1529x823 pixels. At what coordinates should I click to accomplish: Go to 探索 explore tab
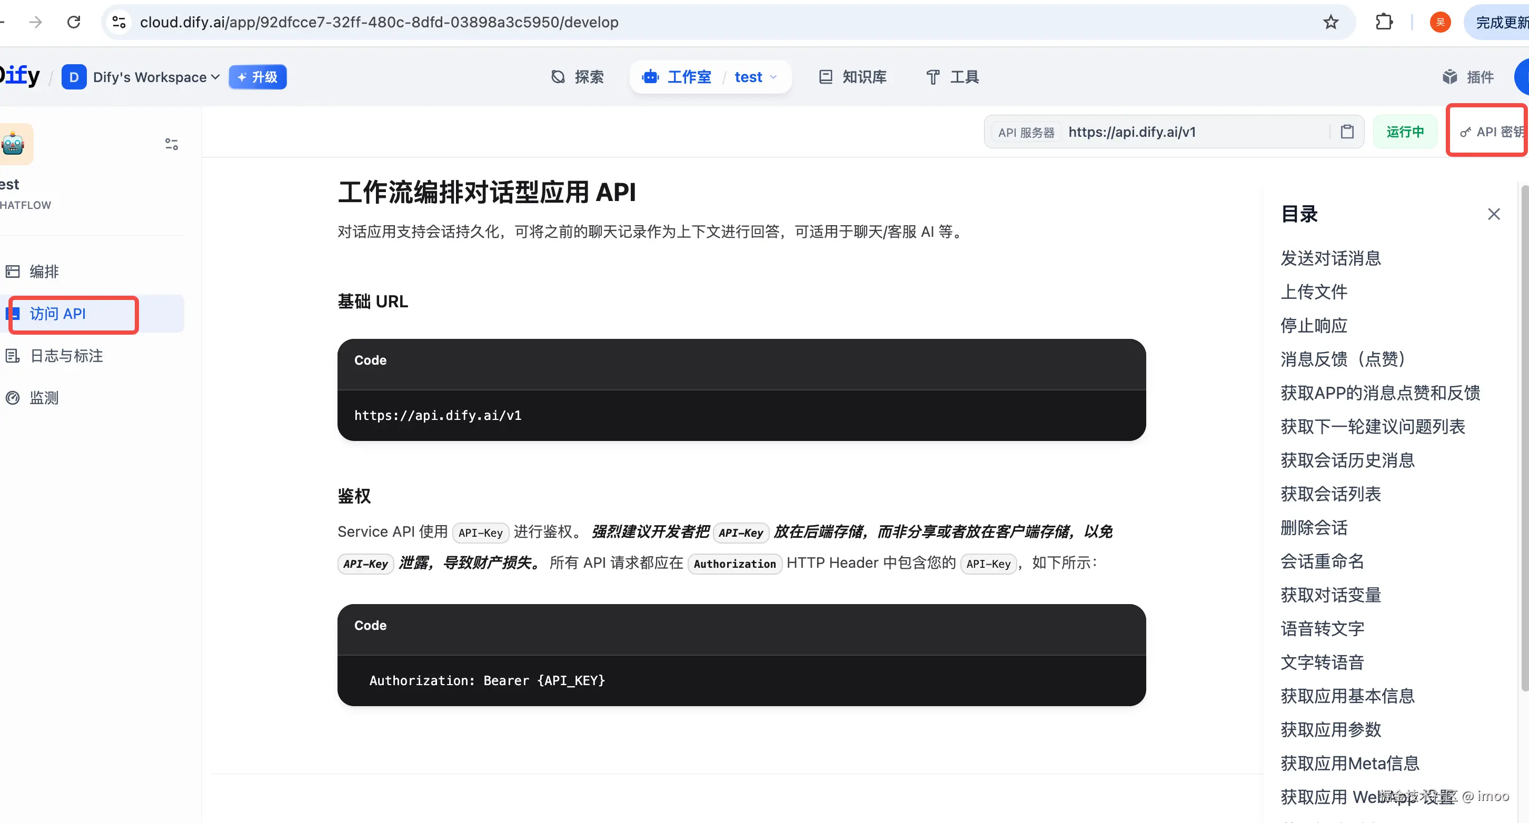pyautogui.click(x=577, y=77)
